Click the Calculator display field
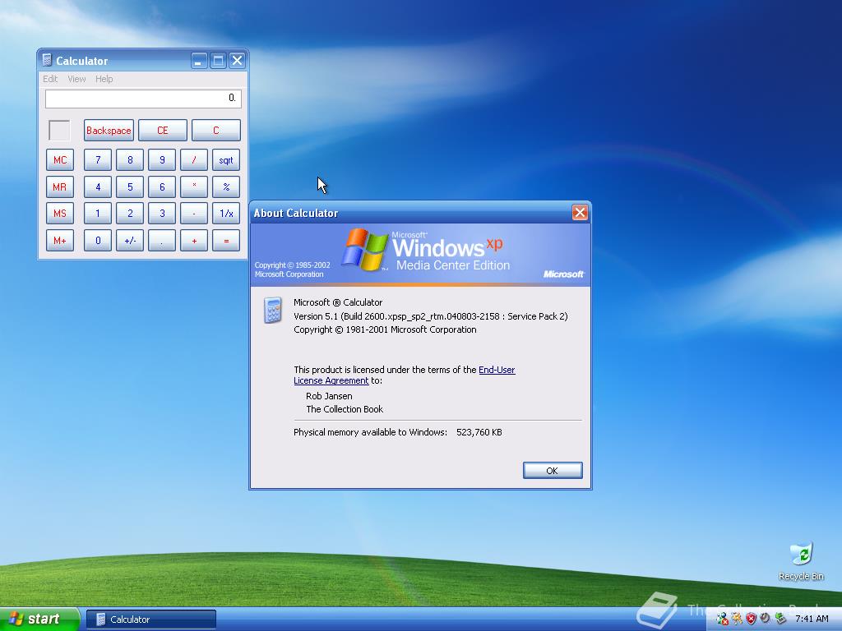Image resolution: width=842 pixels, height=631 pixels. (x=143, y=99)
